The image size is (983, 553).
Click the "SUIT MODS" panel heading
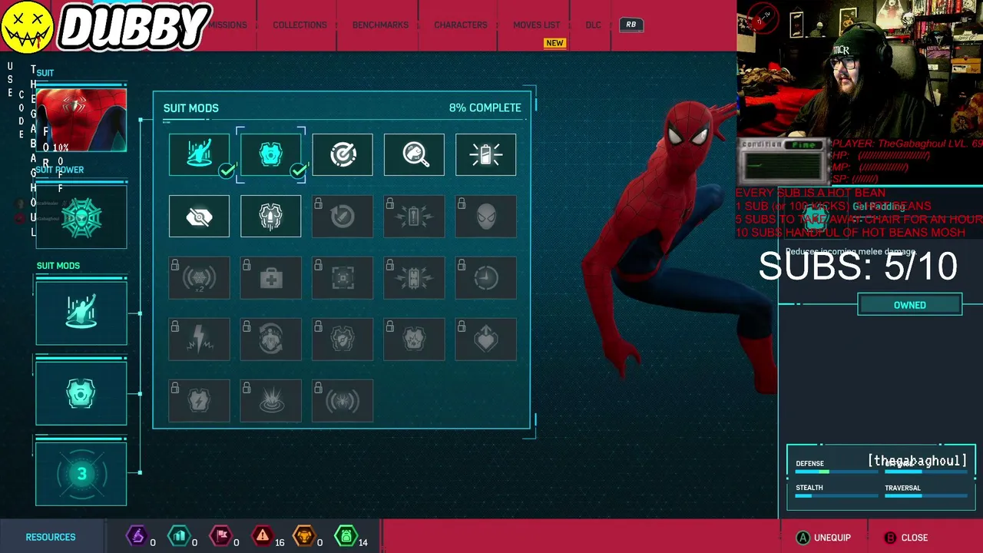pyautogui.click(x=190, y=108)
